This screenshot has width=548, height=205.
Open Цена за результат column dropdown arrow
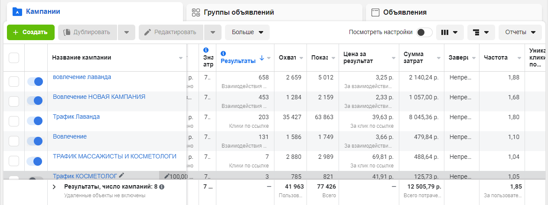click(x=394, y=58)
